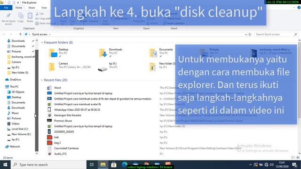The width and height of the screenshot is (301, 169).
Task: Select New folder (5) in sidebar
Action: point(20,73)
